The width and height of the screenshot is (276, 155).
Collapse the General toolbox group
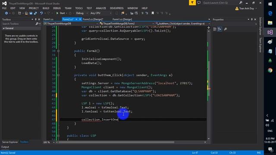coord(3,28)
